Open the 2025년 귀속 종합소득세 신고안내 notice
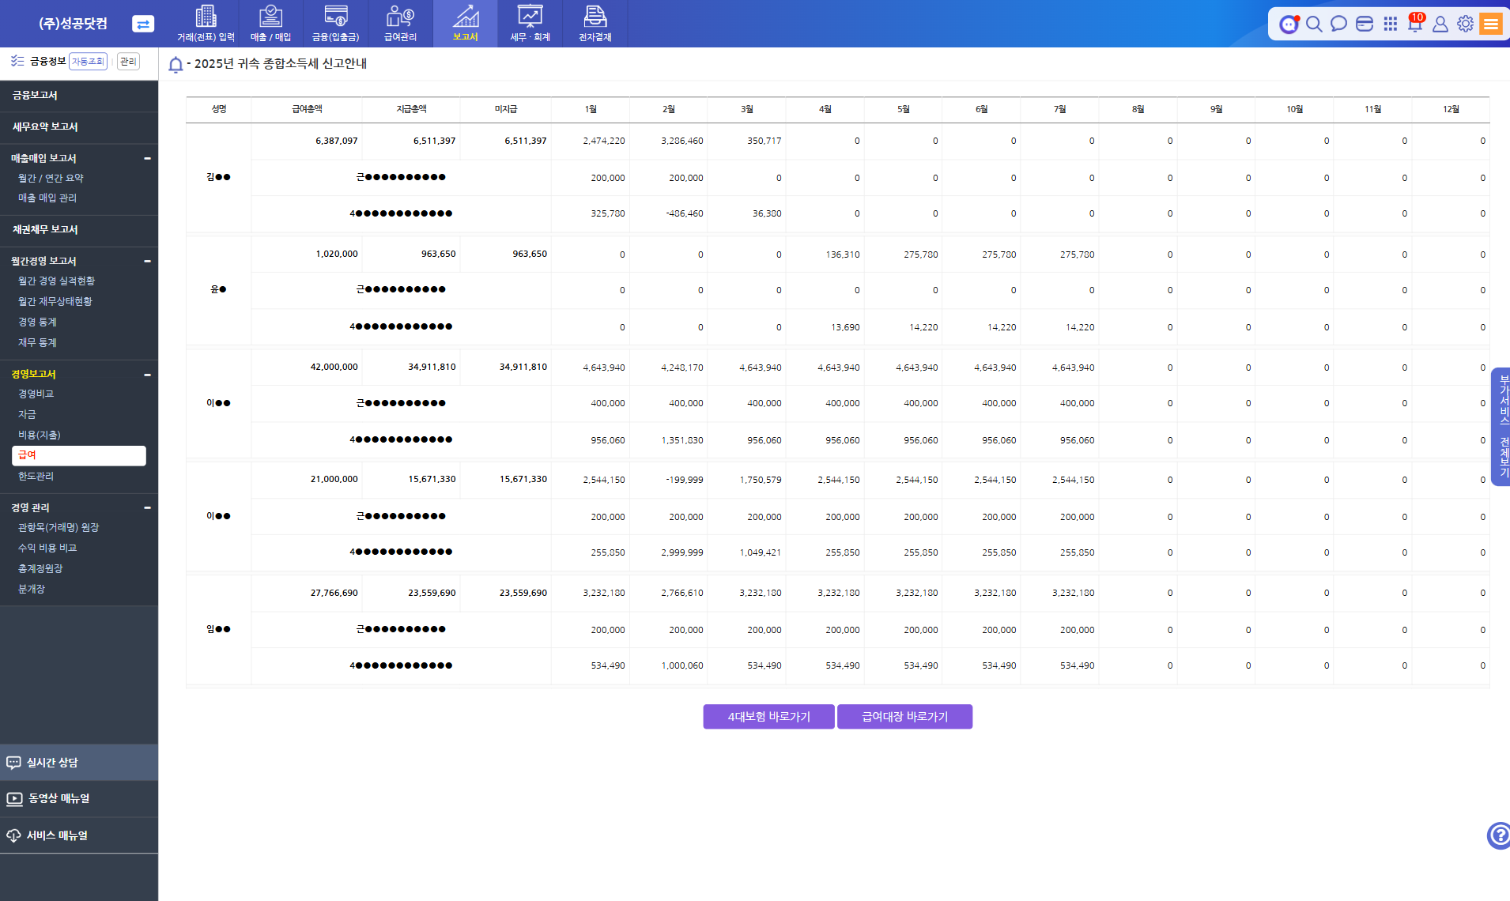 pyautogui.click(x=280, y=63)
